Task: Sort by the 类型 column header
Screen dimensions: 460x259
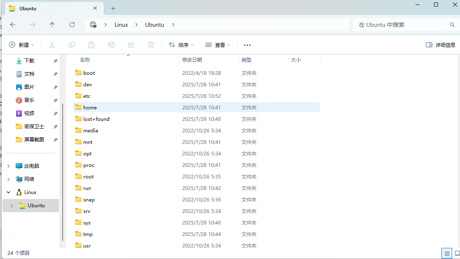Action: pyautogui.click(x=246, y=60)
